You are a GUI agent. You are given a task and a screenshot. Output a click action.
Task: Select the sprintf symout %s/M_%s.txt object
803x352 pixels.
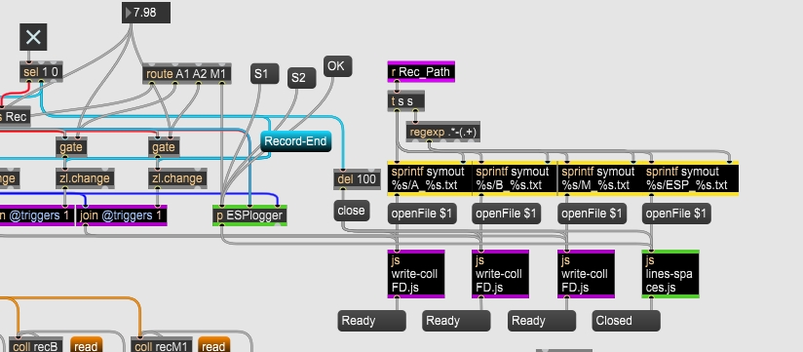599,178
